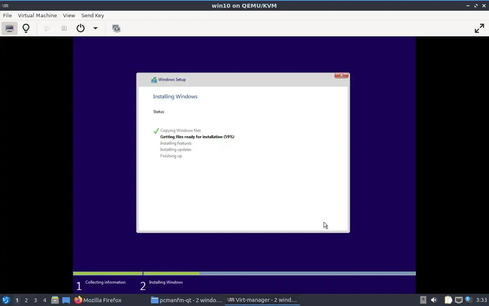Click the 'Installing Windows' dialog heading
The height and width of the screenshot is (306, 489).
[x=175, y=96]
